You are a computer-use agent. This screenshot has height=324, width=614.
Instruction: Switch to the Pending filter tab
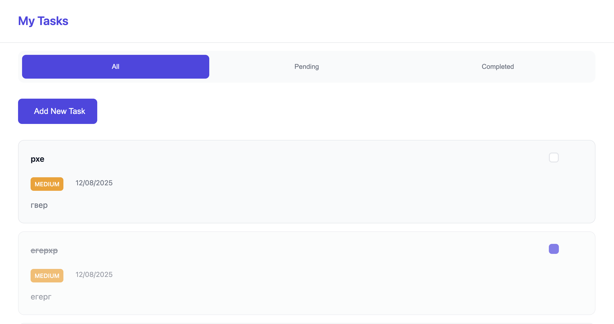306,67
